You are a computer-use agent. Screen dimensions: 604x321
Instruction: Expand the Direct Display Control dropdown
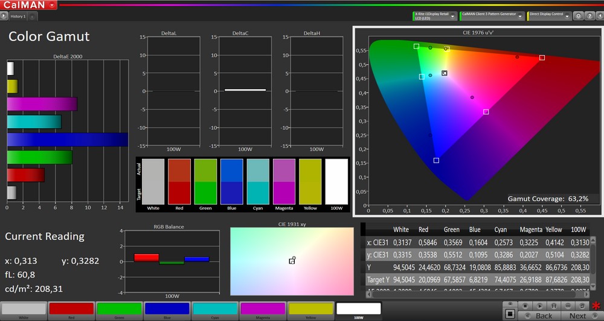[567, 16]
